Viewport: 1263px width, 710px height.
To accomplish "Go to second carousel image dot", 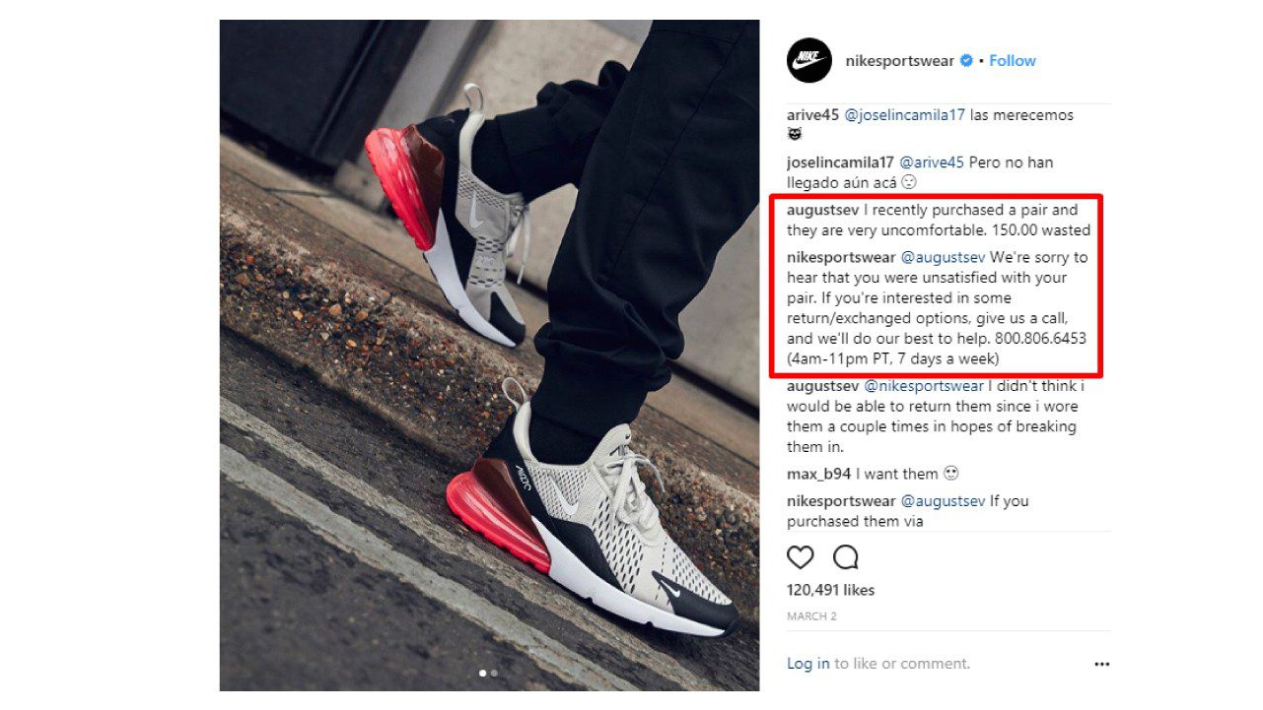I will click(x=494, y=674).
